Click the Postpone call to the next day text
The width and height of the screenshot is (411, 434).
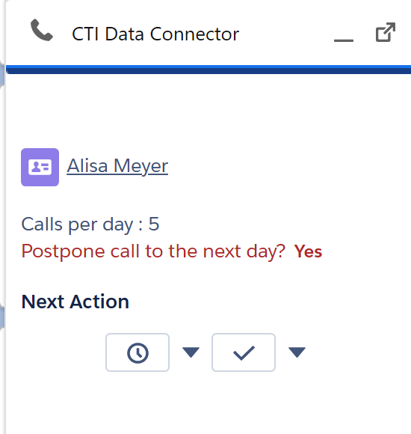[x=153, y=251]
